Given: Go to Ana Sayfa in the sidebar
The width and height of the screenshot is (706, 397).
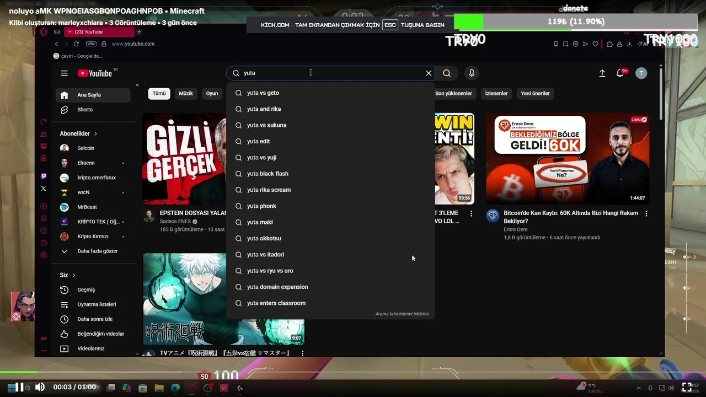Looking at the screenshot, I should [93, 95].
